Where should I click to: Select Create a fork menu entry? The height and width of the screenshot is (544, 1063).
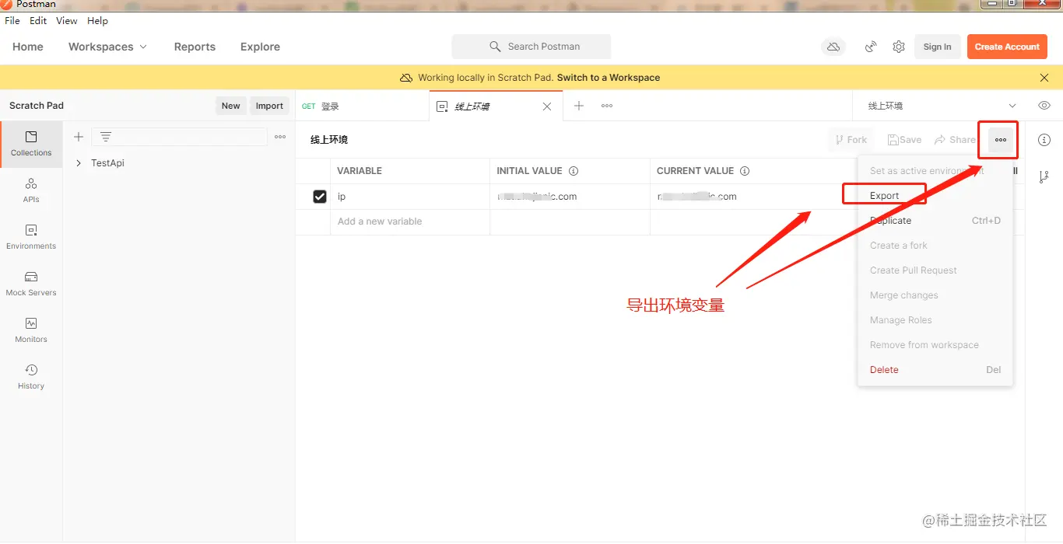click(935, 246)
